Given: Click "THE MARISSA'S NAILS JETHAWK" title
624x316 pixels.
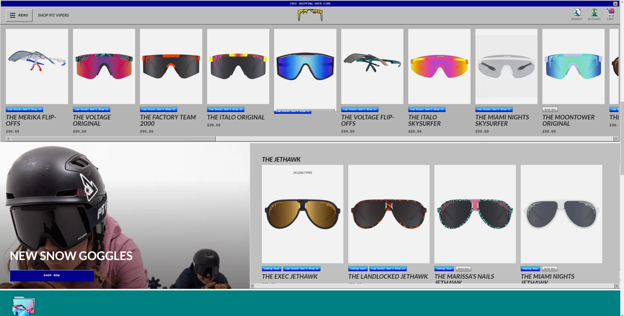Looking at the screenshot, I should [464, 279].
